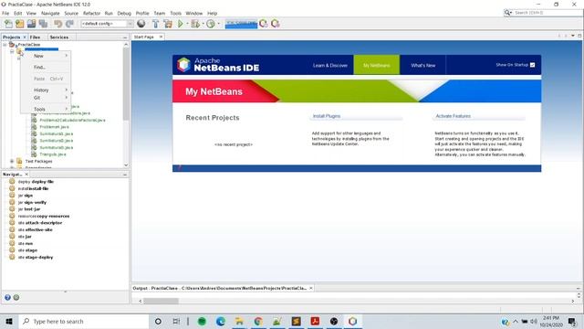Viewport: 584px width, 329px height.
Task: Open the What's New tab
Action: tap(423, 65)
